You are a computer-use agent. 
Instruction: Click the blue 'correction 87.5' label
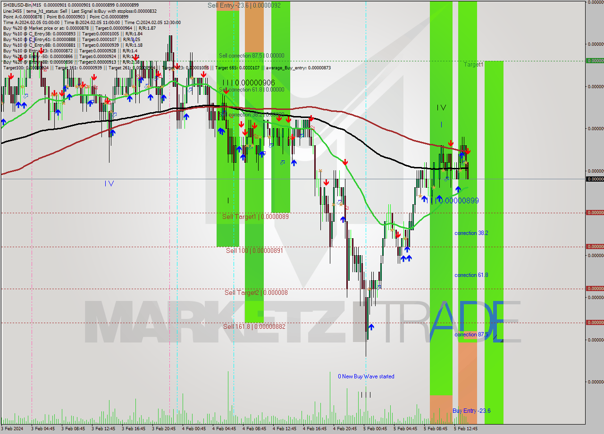pos(471,334)
